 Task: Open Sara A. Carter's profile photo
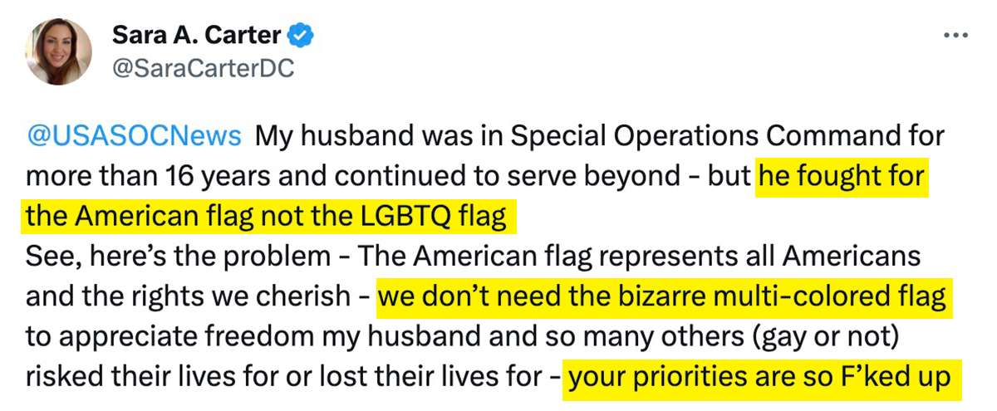tap(58, 51)
